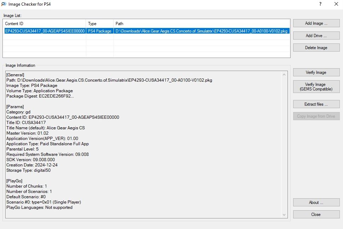Open the About dialog
The image size is (343, 229).
pyautogui.click(x=316, y=202)
